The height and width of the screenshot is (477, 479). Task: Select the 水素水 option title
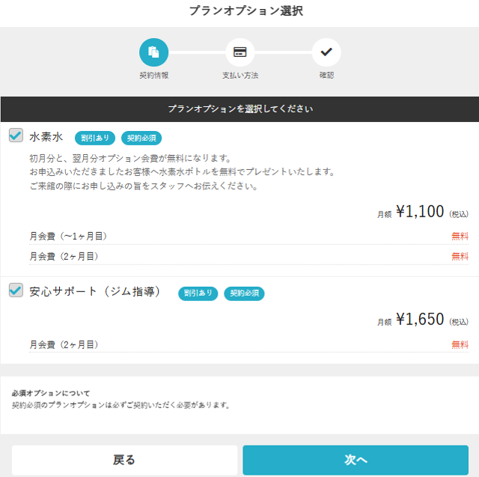46,137
